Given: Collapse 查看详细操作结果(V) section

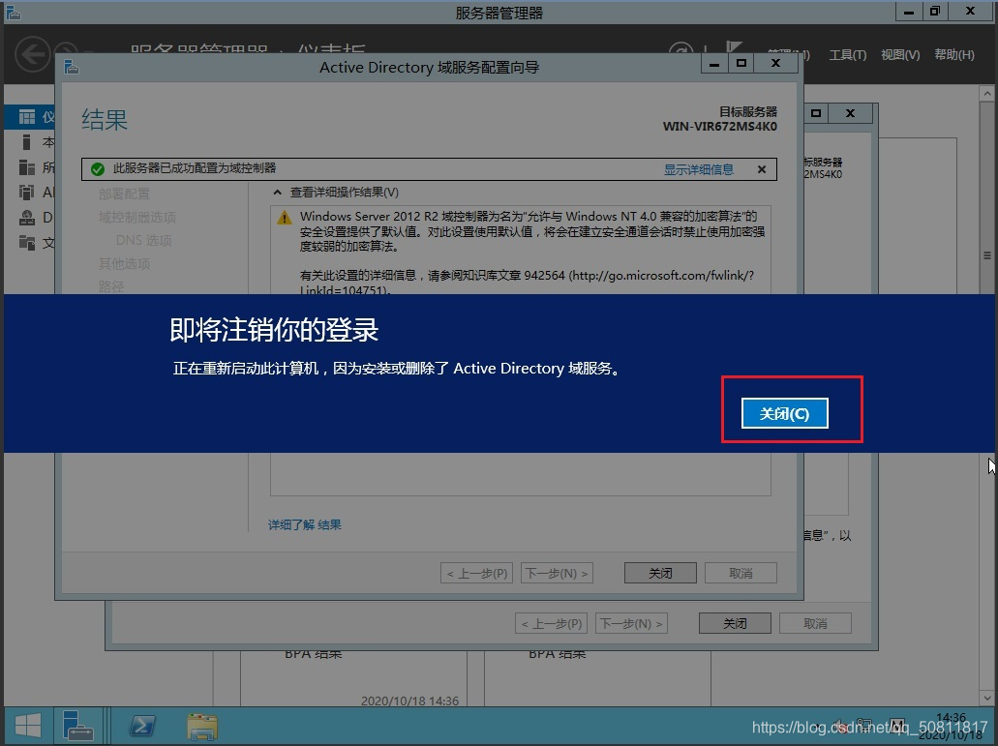Looking at the screenshot, I should click(x=277, y=193).
